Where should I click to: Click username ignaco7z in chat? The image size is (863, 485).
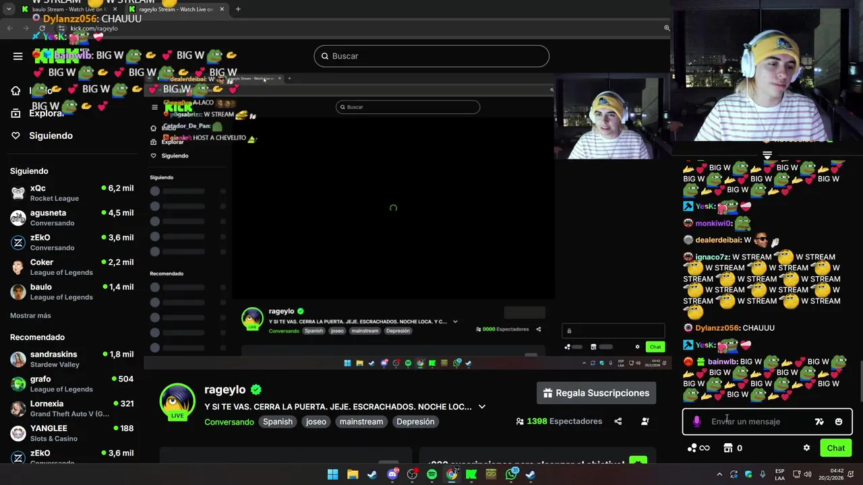click(x=712, y=257)
